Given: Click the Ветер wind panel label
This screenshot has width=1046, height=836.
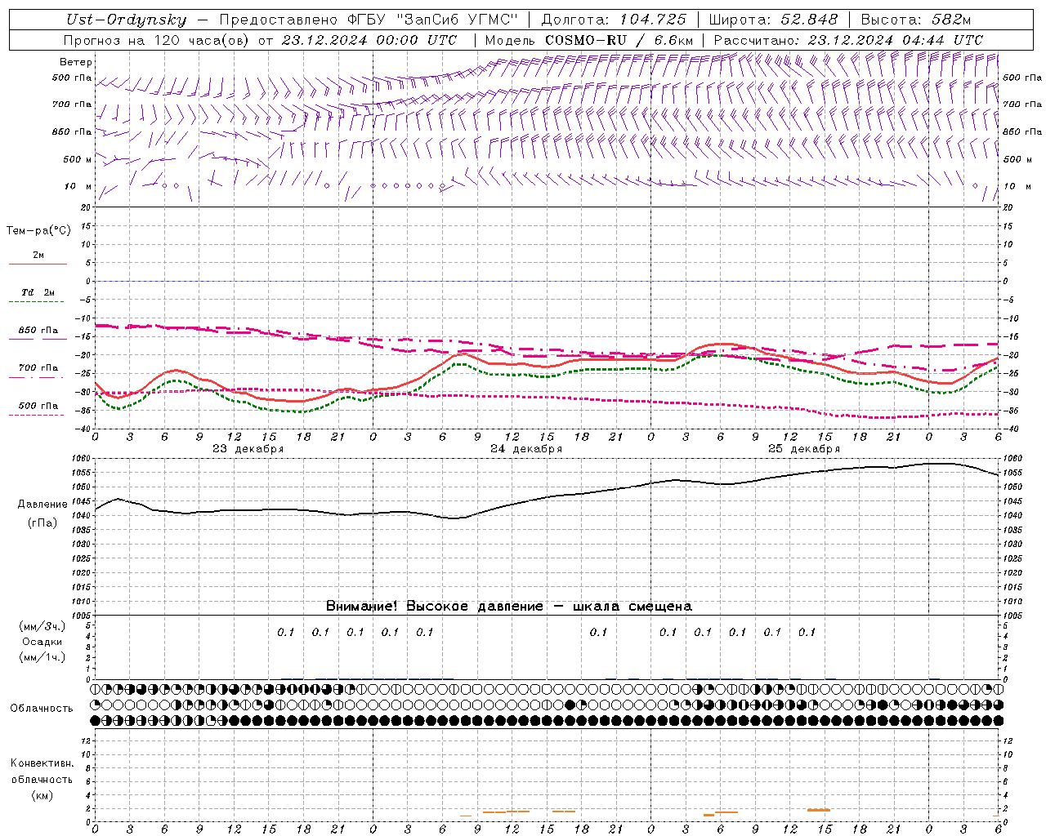Looking at the screenshot, I should 75,62.
